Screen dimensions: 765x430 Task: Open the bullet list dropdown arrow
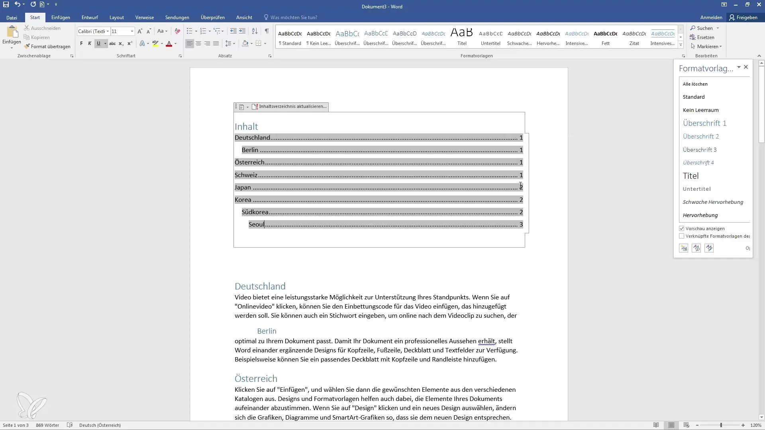coord(196,31)
